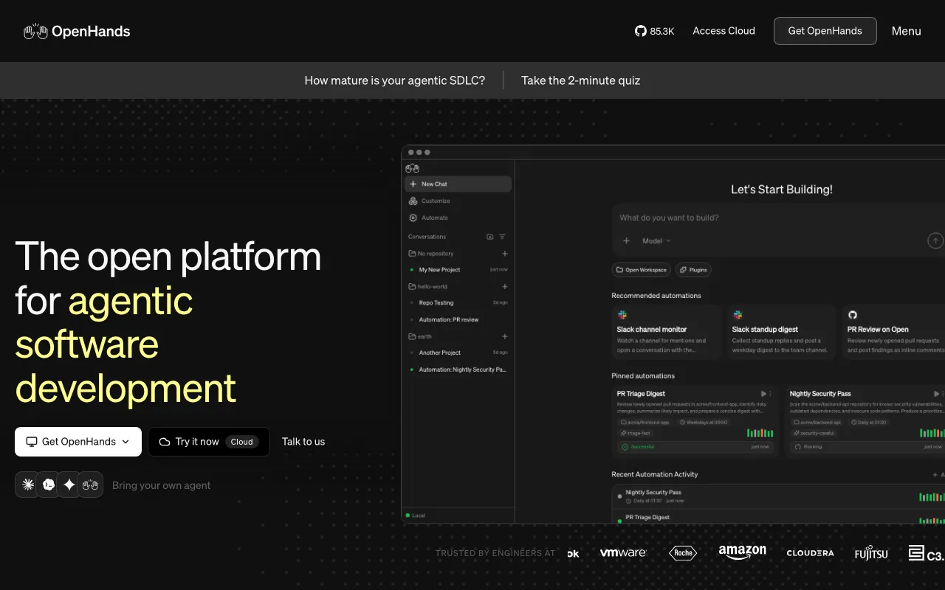Image resolution: width=945 pixels, height=590 pixels.
Task: Click the plus icon next to earth
Action: click(x=505, y=337)
